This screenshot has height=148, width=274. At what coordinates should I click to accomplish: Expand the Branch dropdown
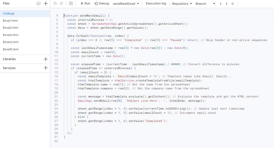(205, 4)
